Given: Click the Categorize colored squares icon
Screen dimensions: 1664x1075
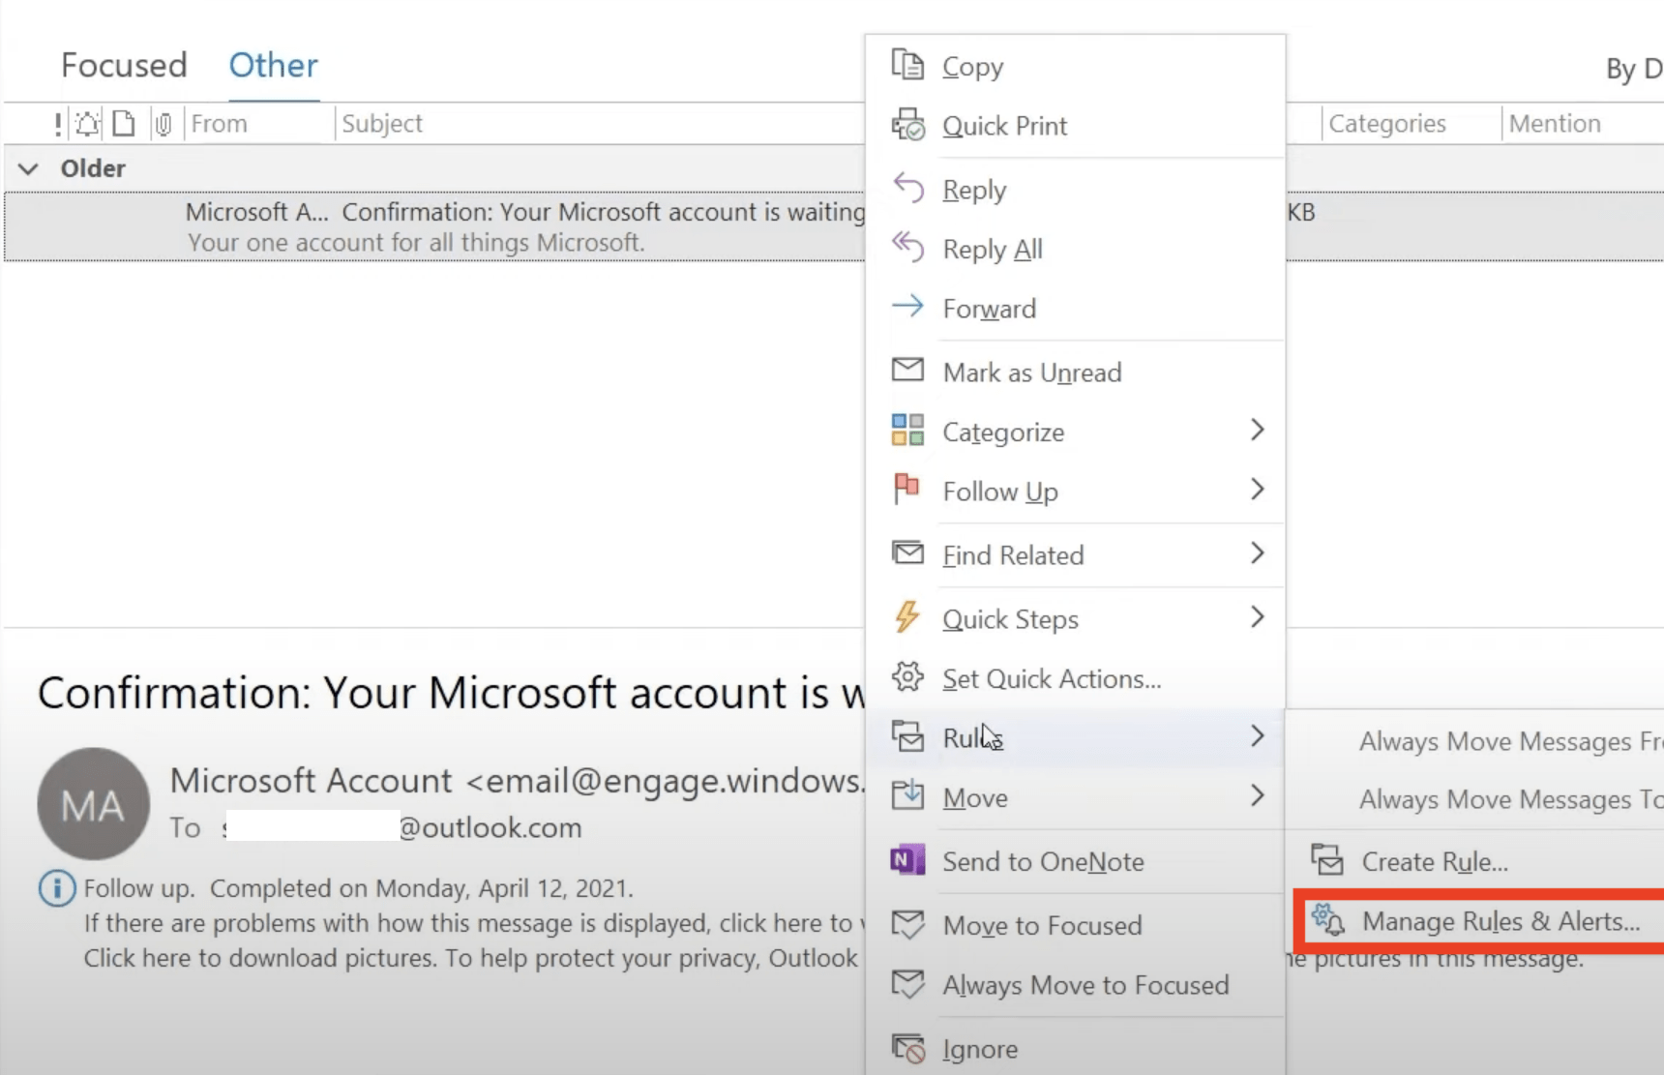Looking at the screenshot, I should pyautogui.click(x=907, y=431).
